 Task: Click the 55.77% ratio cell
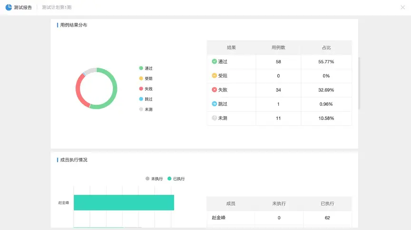tap(326, 62)
